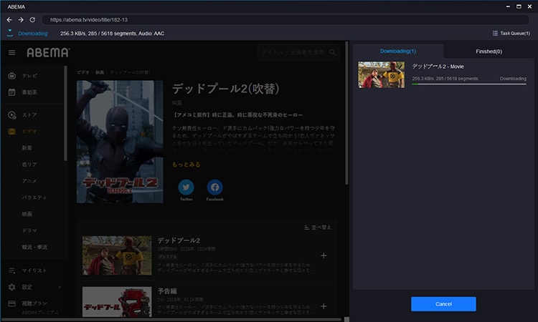Expand description with もっとみる

187,165
